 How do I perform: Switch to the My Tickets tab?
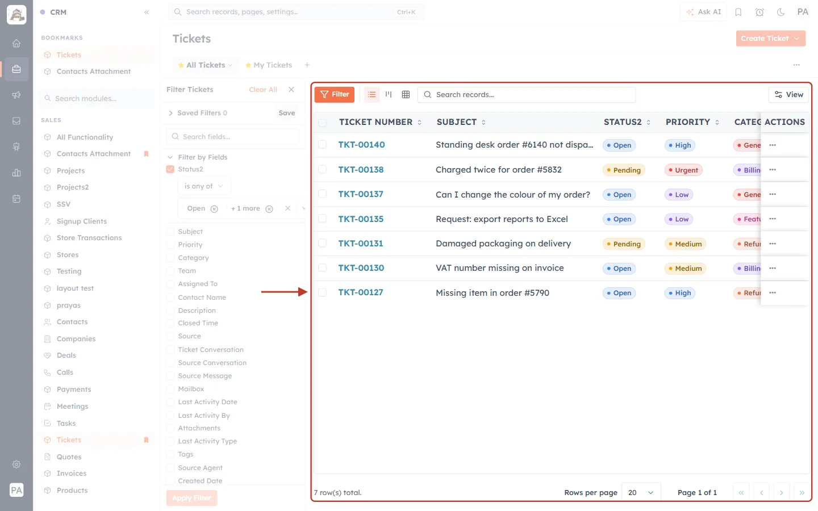tap(269, 65)
